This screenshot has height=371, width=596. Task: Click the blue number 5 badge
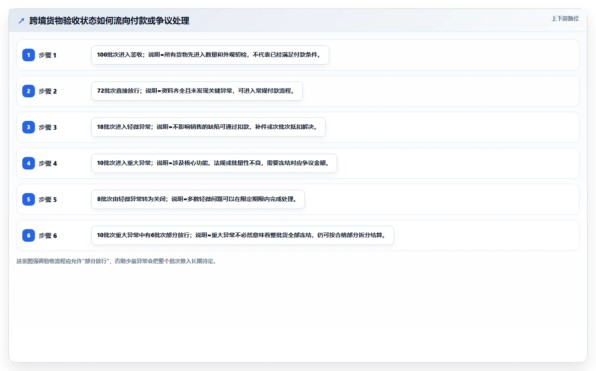29,199
